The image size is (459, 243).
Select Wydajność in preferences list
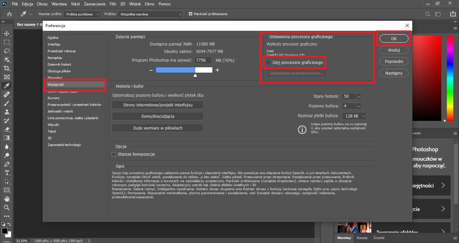click(76, 84)
